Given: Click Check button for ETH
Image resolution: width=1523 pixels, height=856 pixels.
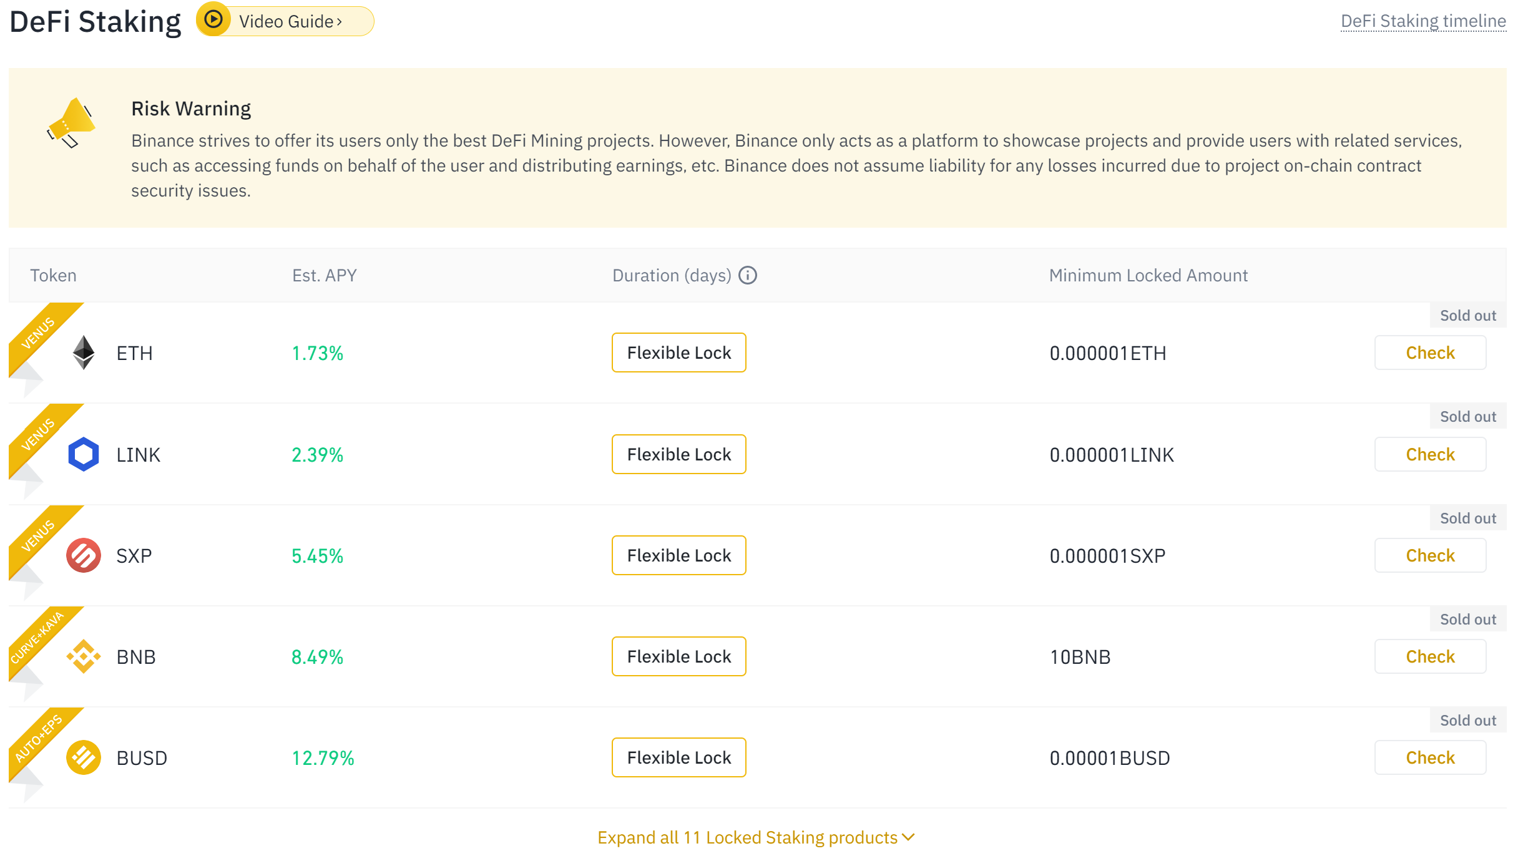Looking at the screenshot, I should pos(1430,353).
